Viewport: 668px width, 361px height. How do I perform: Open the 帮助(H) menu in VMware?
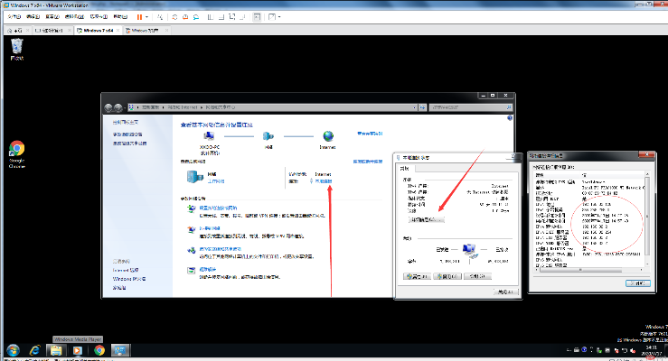click(120, 17)
